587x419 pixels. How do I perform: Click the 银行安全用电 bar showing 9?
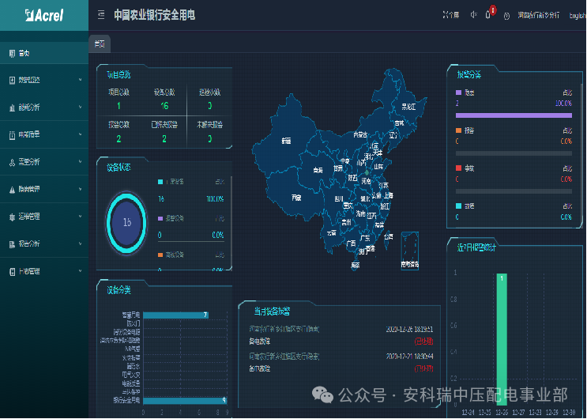click(x=185, y=401)
